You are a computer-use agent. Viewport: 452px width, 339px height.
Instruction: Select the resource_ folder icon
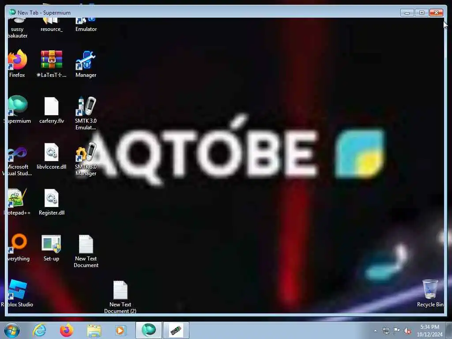tap(51, 25)
